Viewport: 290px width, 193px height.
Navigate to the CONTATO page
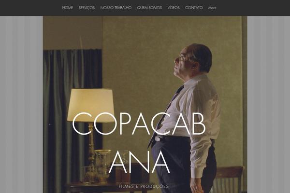click(x=194, y=8)
